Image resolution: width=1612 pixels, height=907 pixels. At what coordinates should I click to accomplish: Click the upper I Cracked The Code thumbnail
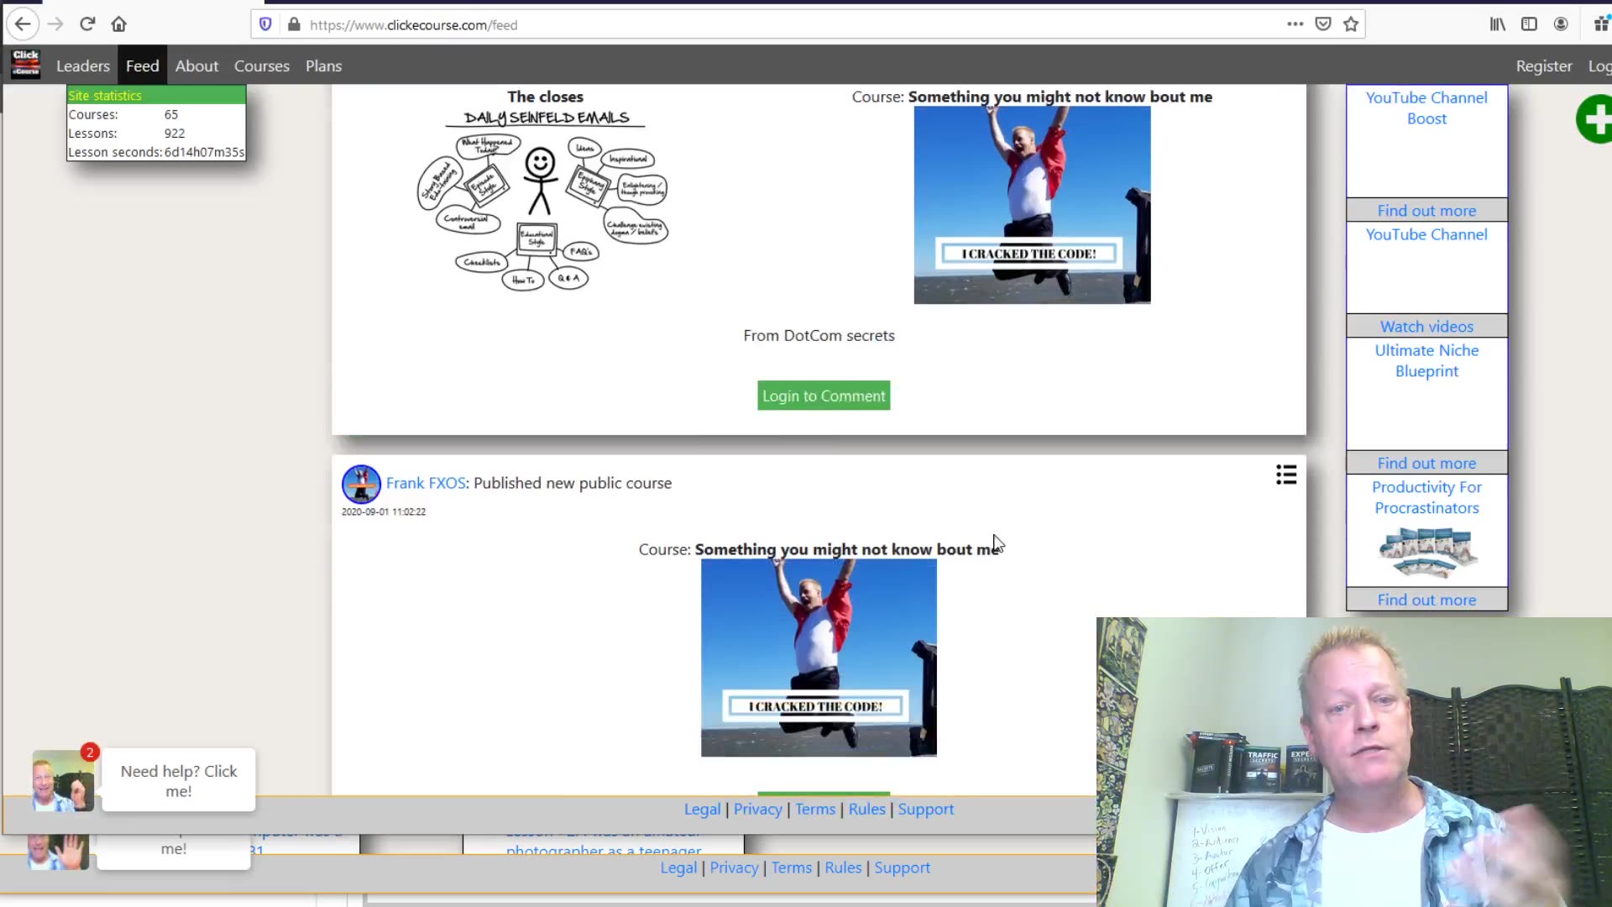[1032, 205]
